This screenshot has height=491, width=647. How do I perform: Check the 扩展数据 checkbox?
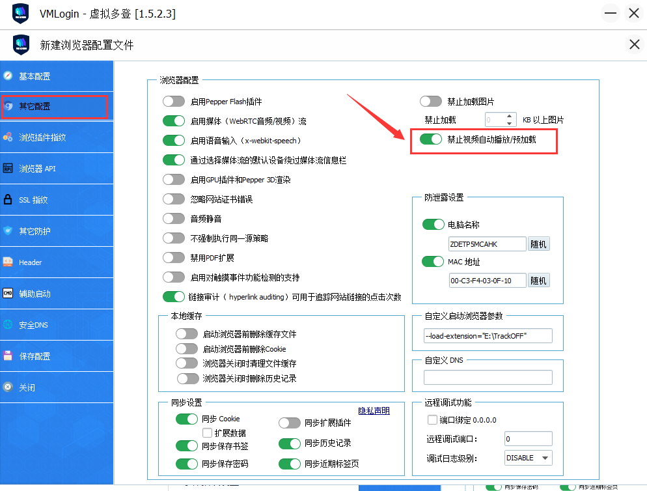coord(208,433)
